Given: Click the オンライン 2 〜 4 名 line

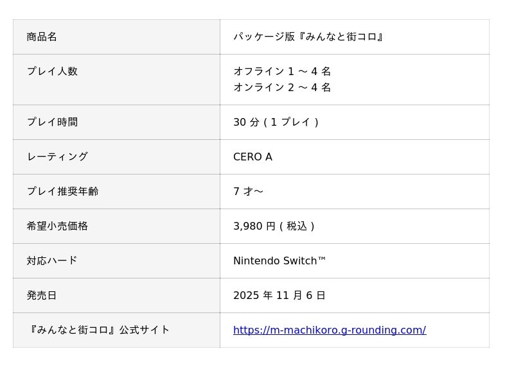Looking at the screenshot, I should (x=282, y=88).
